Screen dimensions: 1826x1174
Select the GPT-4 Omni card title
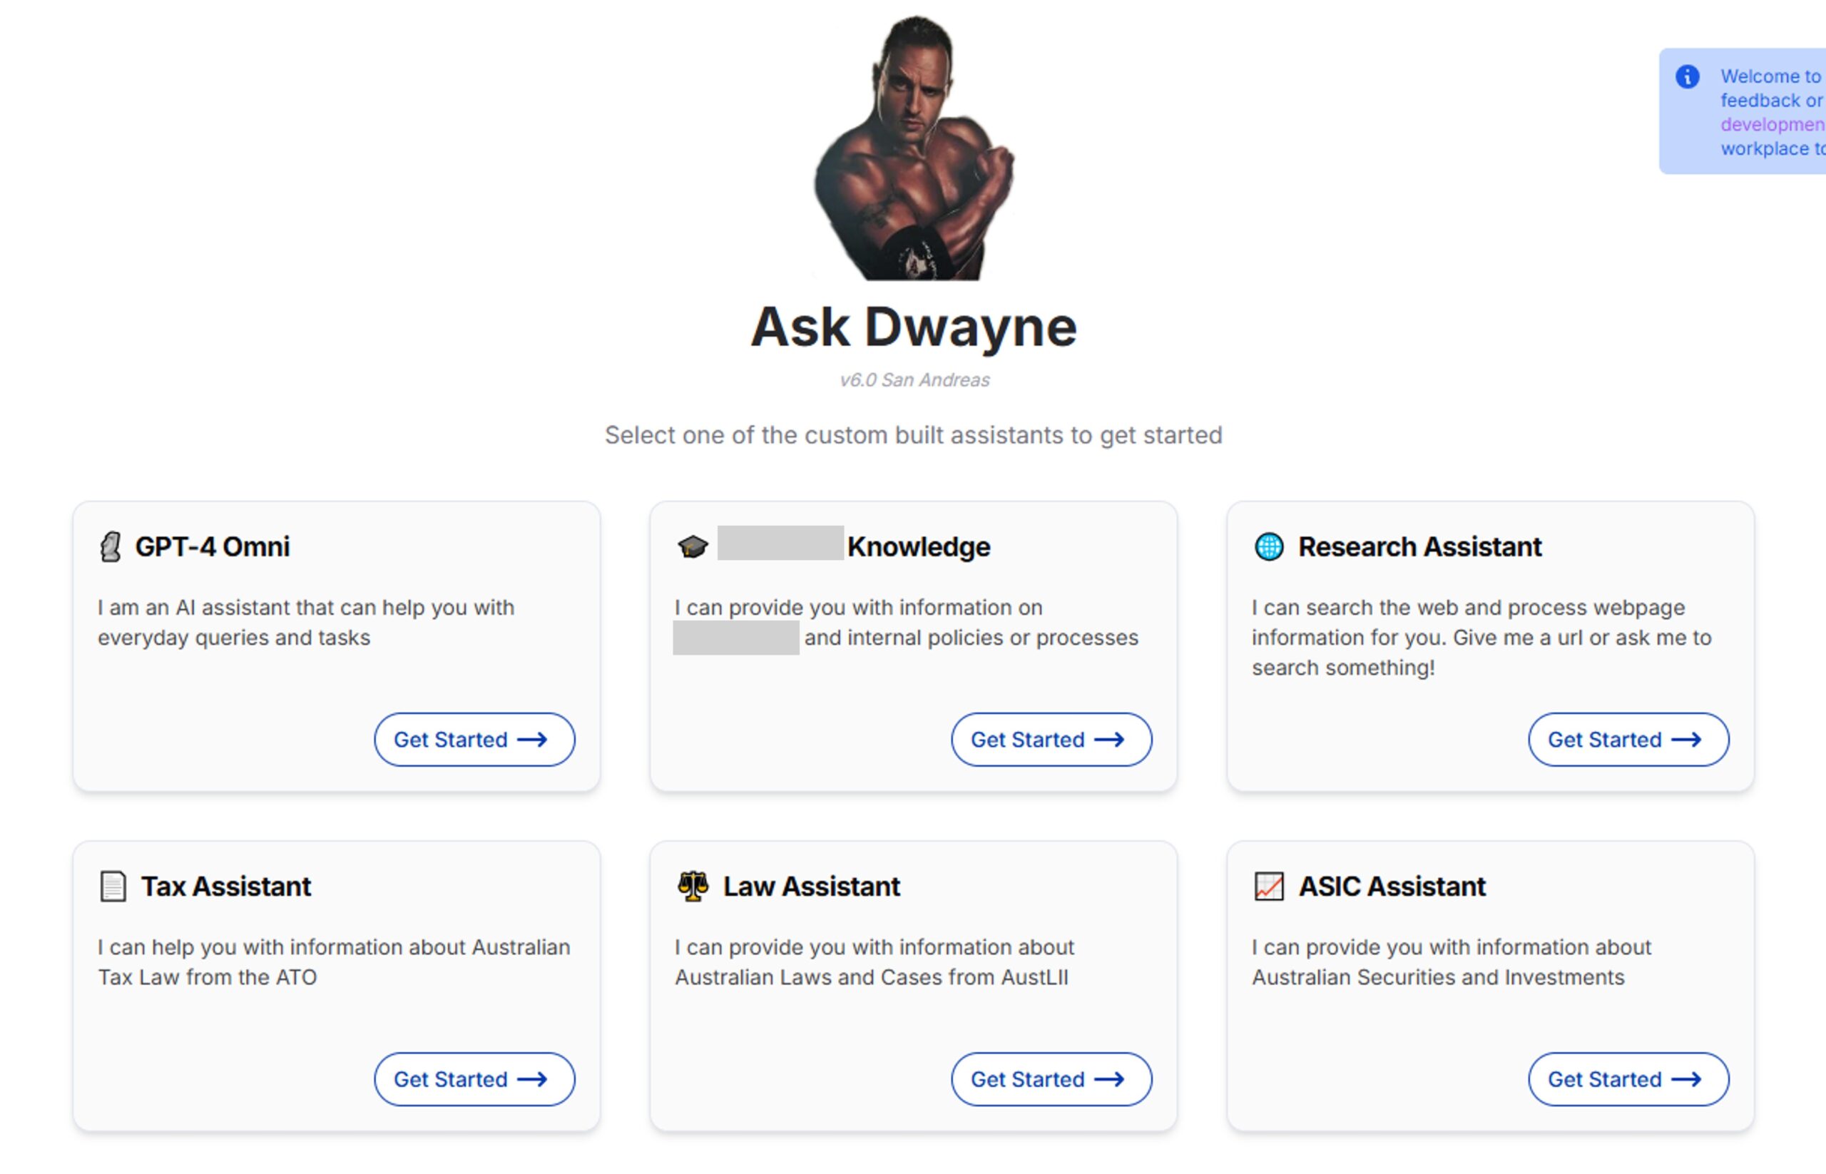(x=212, y=546)
